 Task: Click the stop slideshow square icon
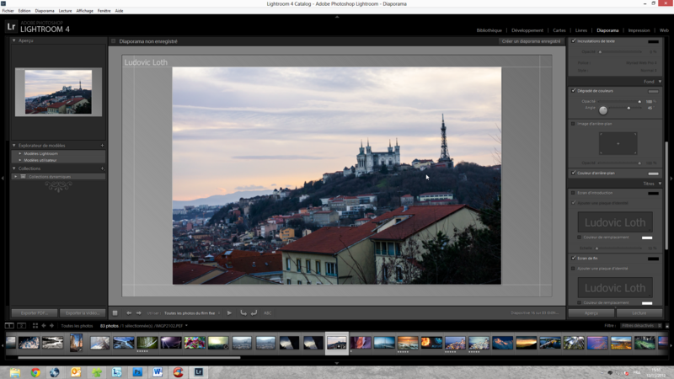tap(115, 312)
